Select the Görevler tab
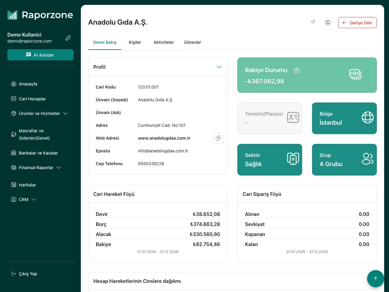389x292 pixels. (x=192, y=42)
